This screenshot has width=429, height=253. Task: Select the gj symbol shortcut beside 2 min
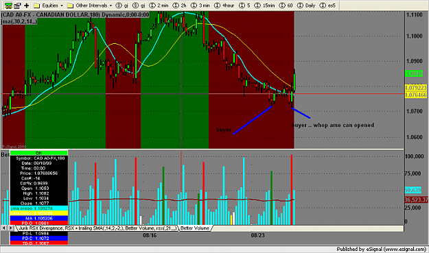(x=139, y=5)
